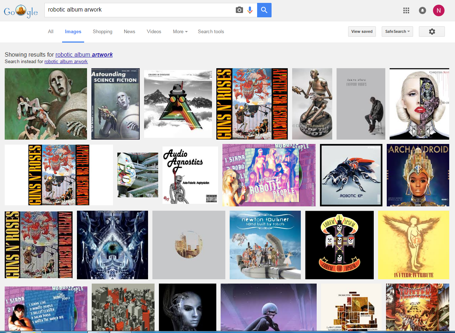Screen dimensions: 455x333
Task: Click the Google doodle logo
Action: click(21, 11)
